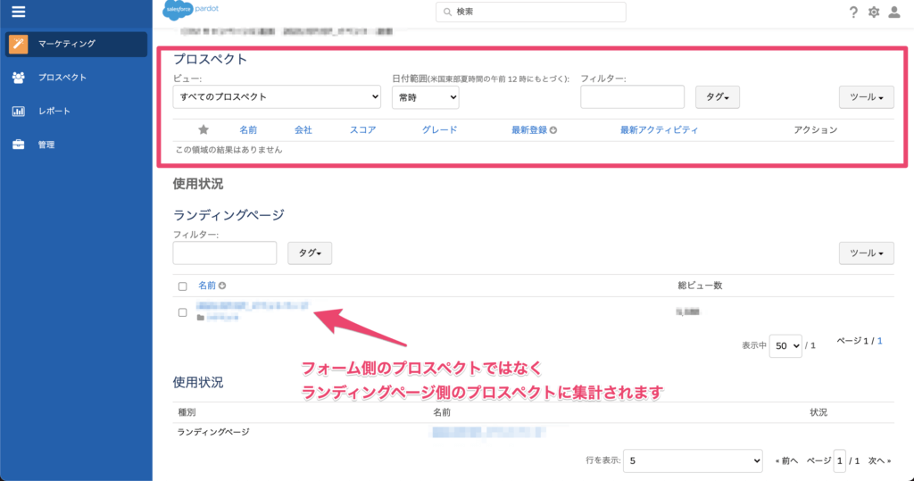Click the この領域の結果はありません message
The image size is (914, 481).
coord(229,150)
